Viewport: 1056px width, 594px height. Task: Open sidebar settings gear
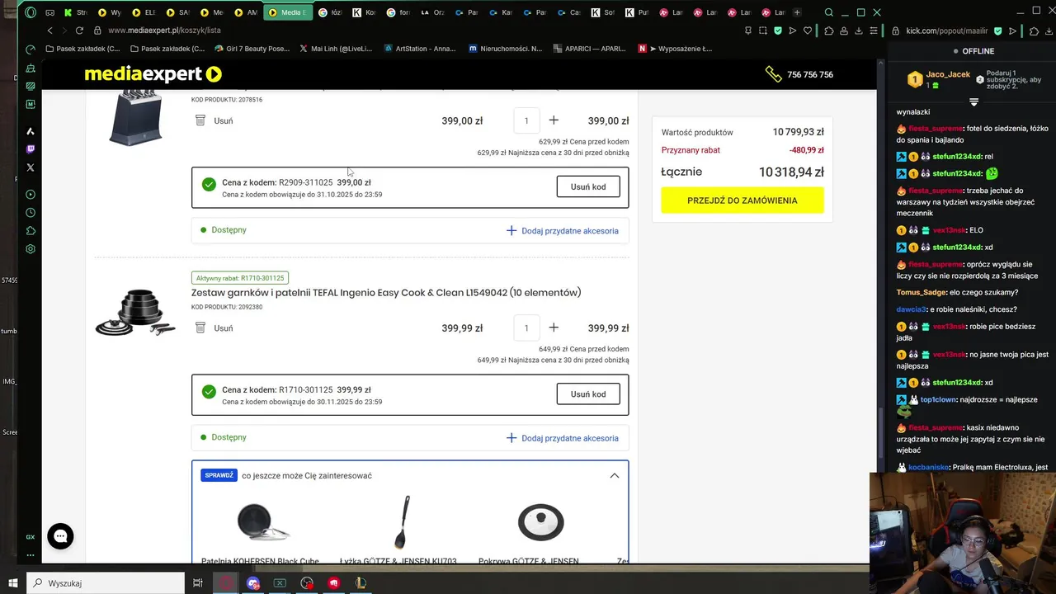tap(31, 249)
